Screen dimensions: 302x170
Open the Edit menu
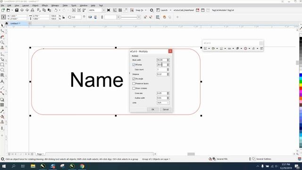[9, 6]
